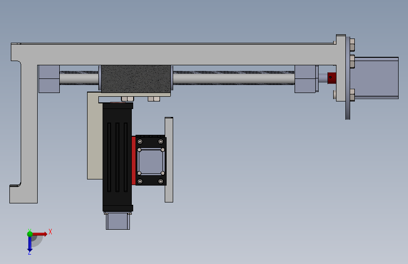Pick the top-left screw on the black bracket
408x264 pixels.
point(140,141)
